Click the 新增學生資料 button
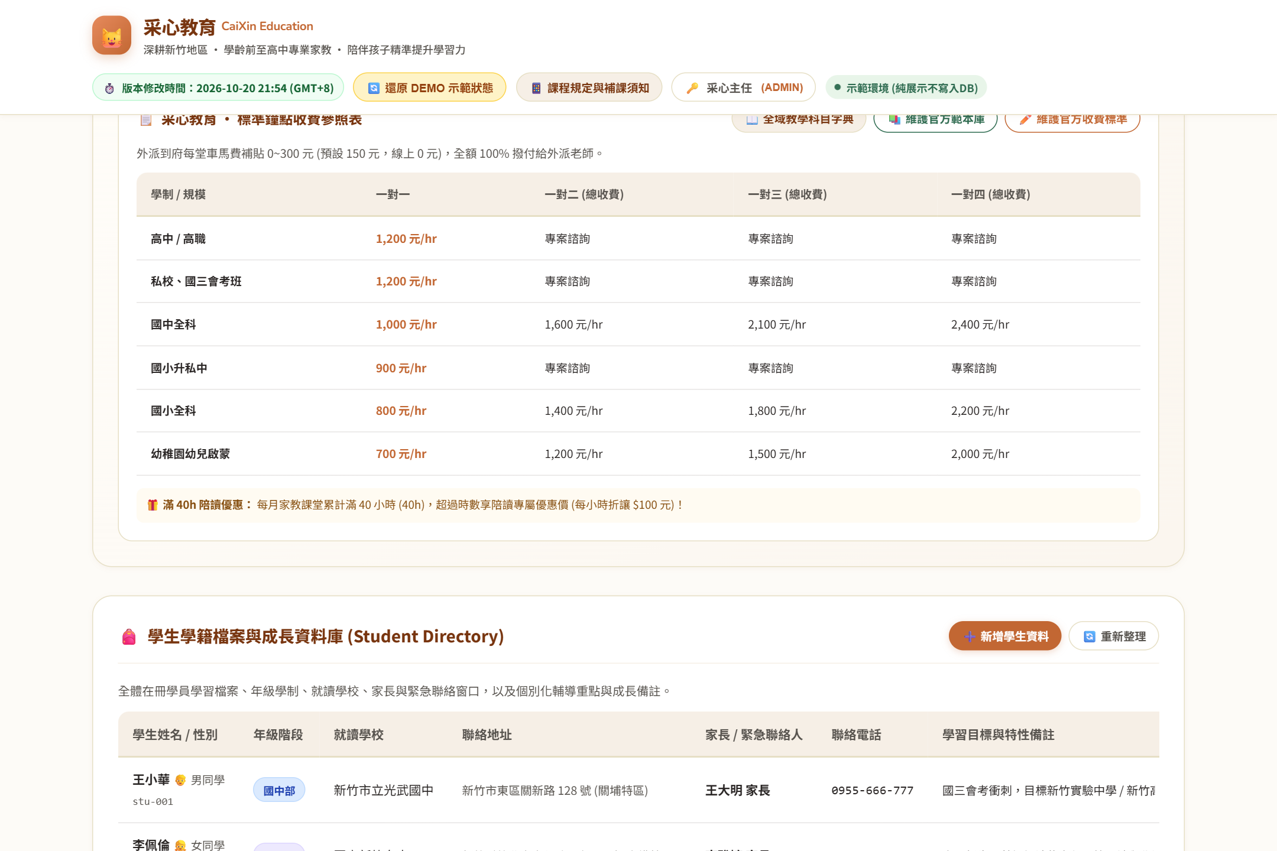The width and height of the screenshot is (1277, 851). point(1005,636)
